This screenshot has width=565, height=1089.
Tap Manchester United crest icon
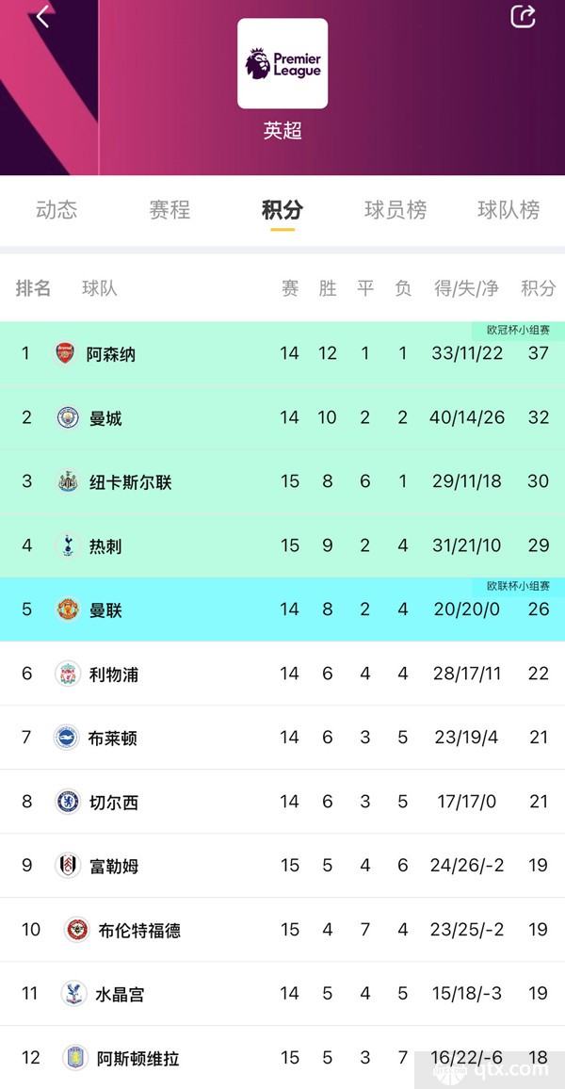[67, 610]
